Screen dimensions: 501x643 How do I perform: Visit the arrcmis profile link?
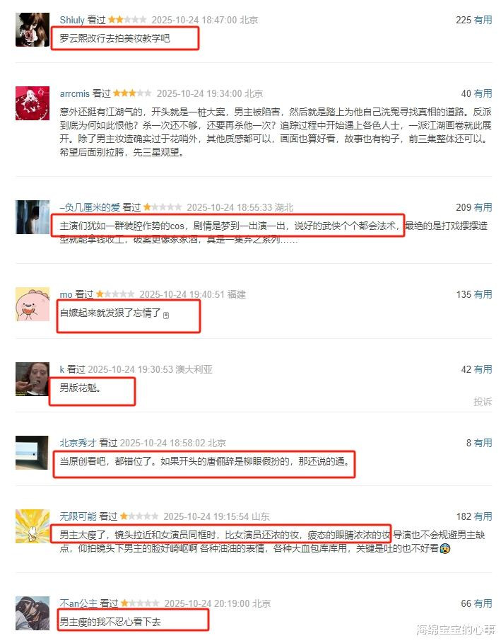75,93
